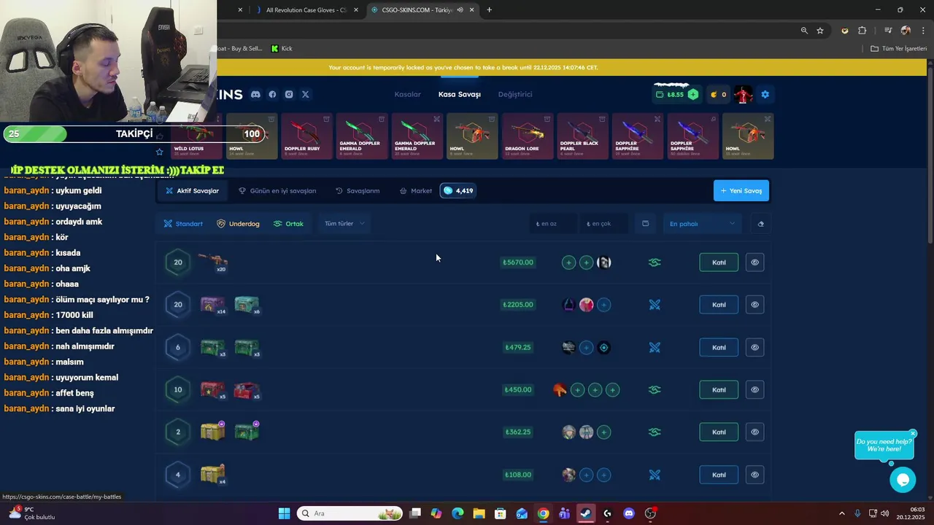Screen dimensions: 934x525
Task: Open File Explorer from the taskbar
Action: (479, 513)
